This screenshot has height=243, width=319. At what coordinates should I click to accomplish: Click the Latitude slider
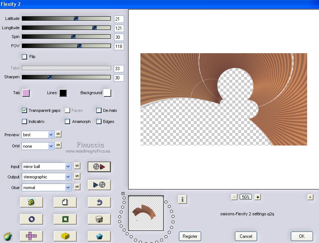pyautogui.click(x=66, y=18)
